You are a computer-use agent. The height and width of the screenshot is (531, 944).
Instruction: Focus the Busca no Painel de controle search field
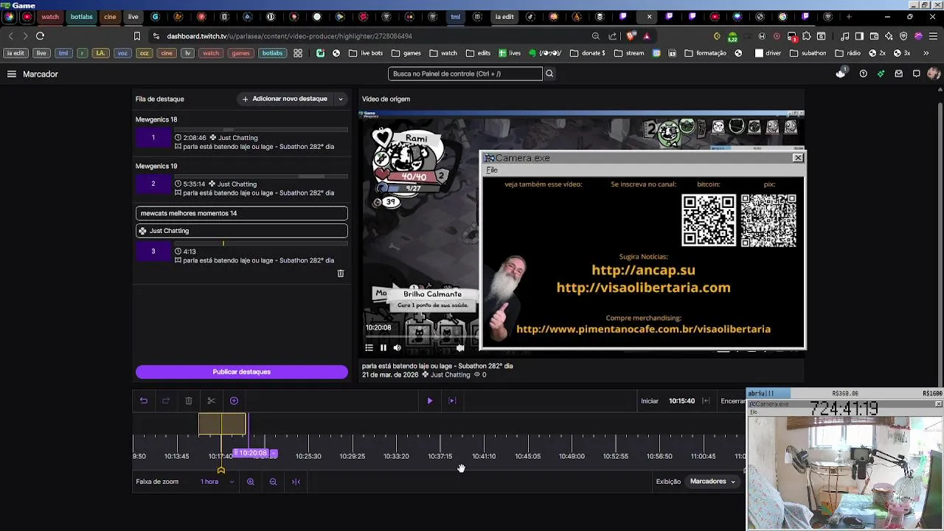465,74
